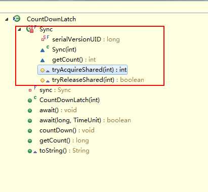The image size is (208, 192).
Task: Select the Sync(int) constructor entry
Action: [64, 50]
